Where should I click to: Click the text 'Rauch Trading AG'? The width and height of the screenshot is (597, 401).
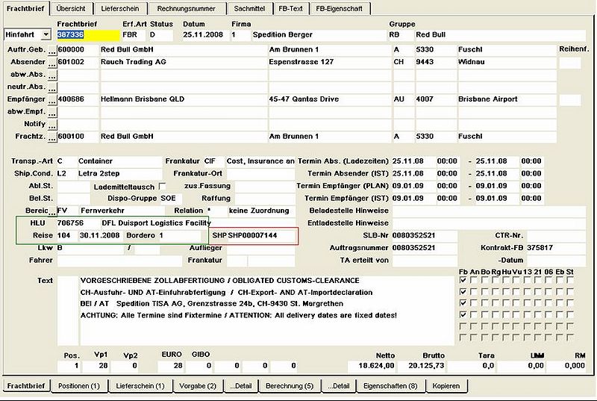pos(134,62)
